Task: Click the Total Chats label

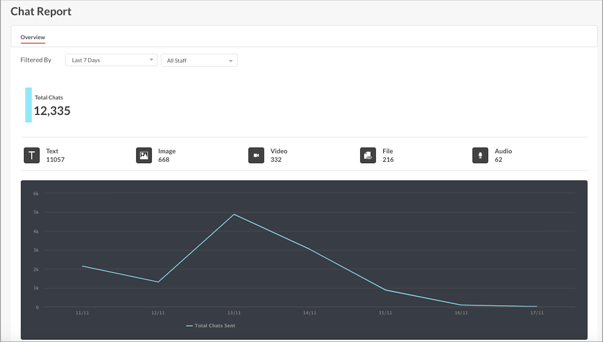Action: 49,98
